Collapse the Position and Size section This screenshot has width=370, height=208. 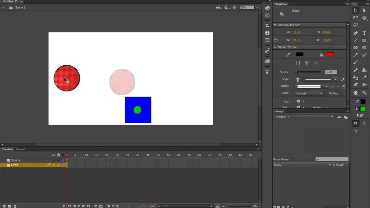(275, 25)
